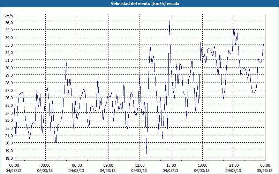Image resolution: width=279 pixels, height=174 pixels.
Task: Click the 06:00 time axis label
Action: click(x=77, y=166)
